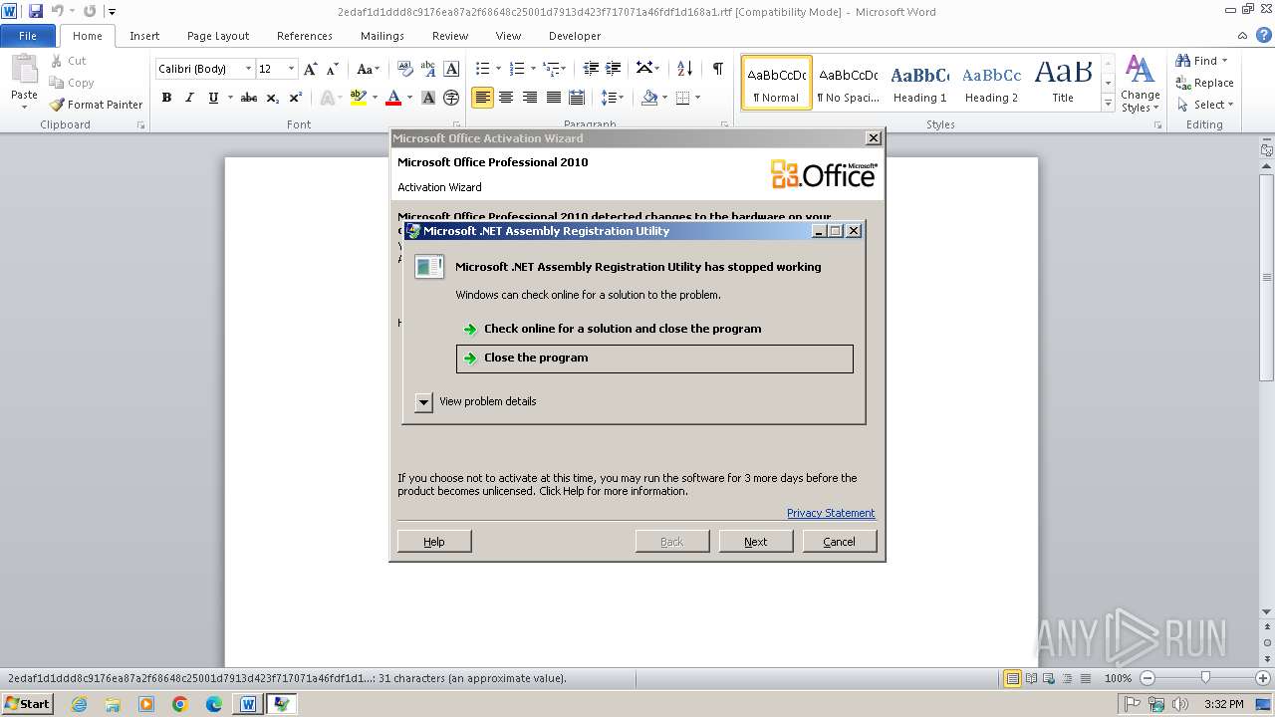Click the Subscript icon
The height and width of the screenshot is (717, 1275).
click(273, 98)
